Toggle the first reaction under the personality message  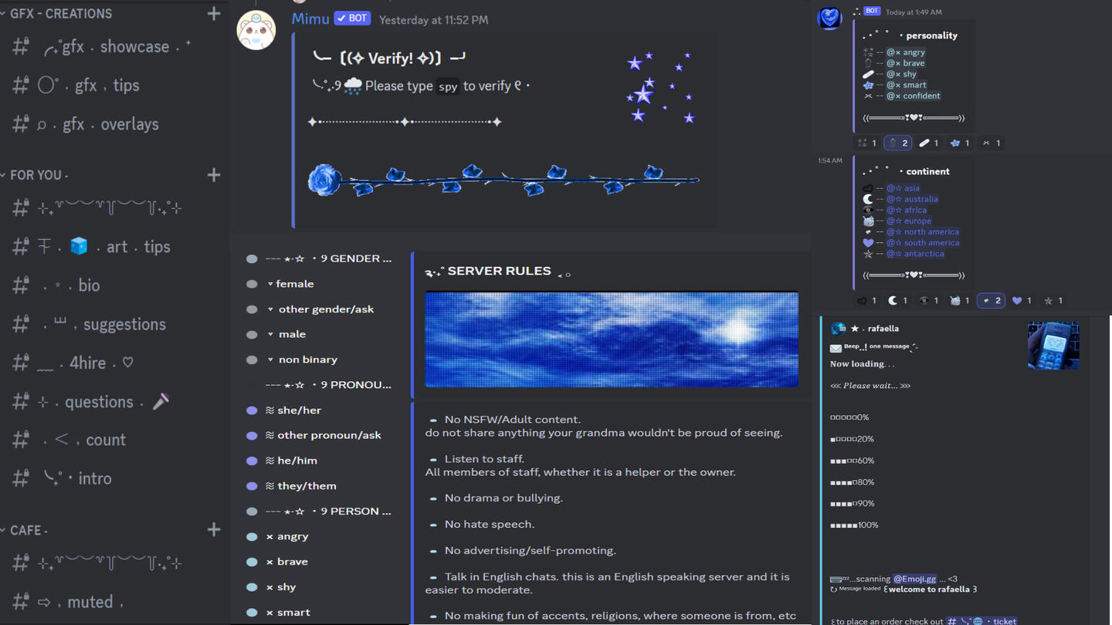(x=867, y=143)
